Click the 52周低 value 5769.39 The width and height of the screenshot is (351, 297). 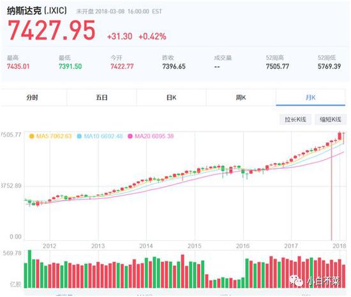pyautogui.click(x=329, y=66)
